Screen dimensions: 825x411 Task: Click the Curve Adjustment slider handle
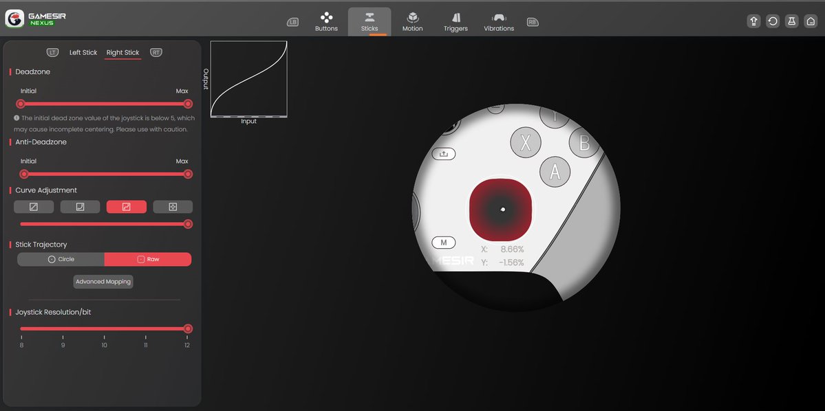(x=188, y=225)
